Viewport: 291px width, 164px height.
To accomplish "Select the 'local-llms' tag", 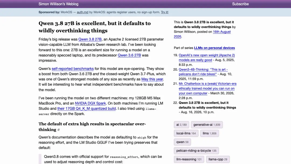I will [x=186, y=133].
